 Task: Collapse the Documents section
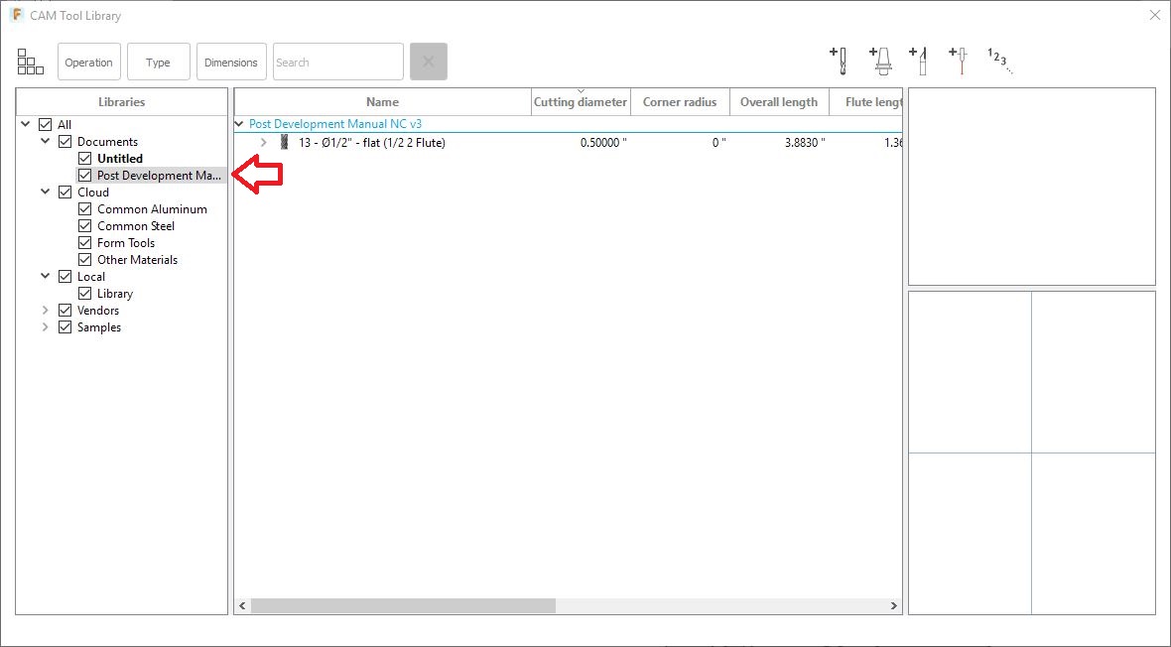pyautogui.click(x=44, y=141)
